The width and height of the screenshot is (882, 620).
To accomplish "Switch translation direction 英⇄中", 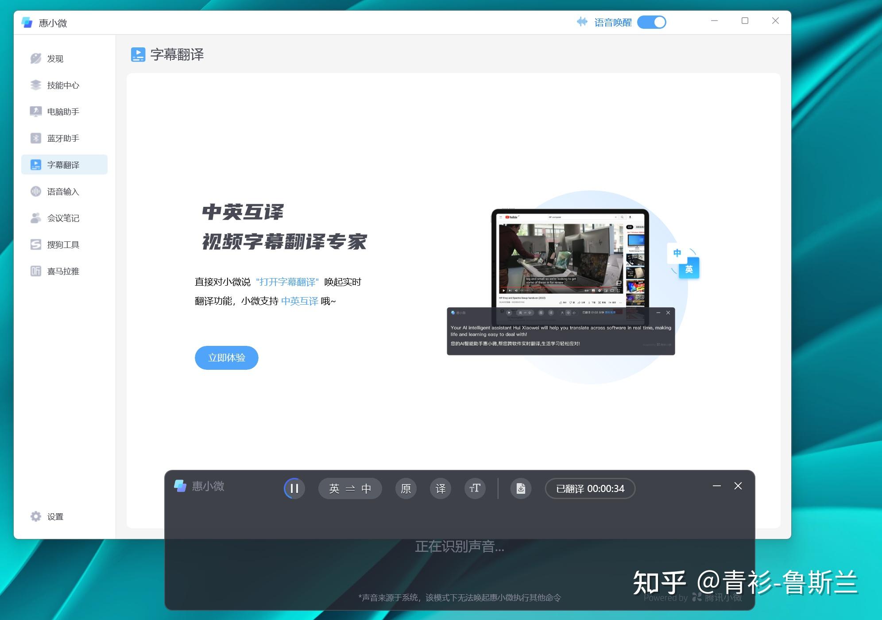I will point(350,488).
